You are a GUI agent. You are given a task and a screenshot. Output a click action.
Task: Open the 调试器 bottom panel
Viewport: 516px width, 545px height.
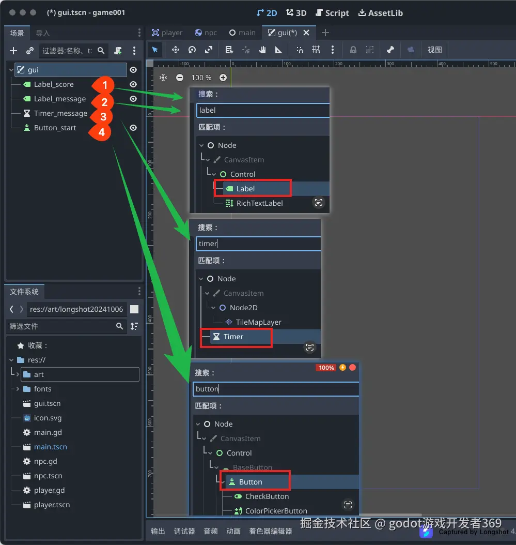pos(184,531)
